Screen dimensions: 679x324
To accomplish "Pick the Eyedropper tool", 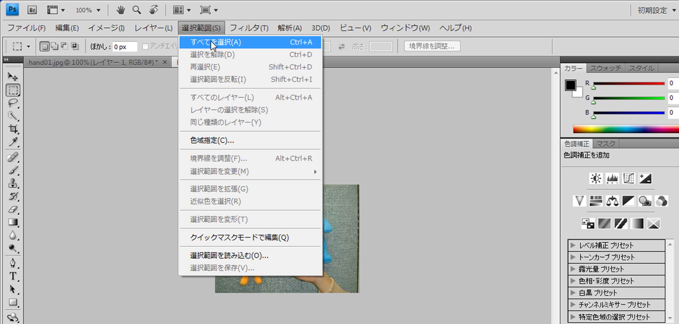I will pos(13,142).
